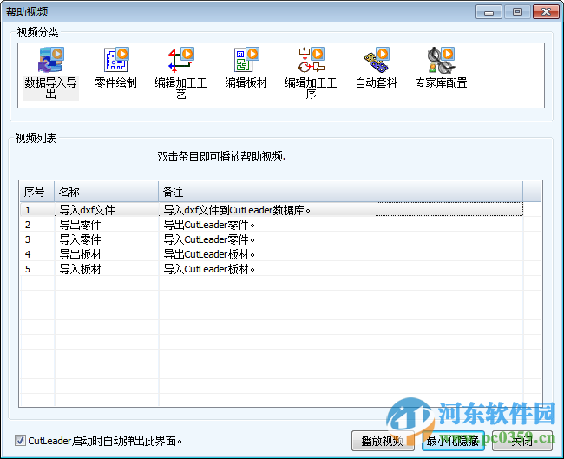Click the 关闭 button
Screen dimensions: 564x459
[x=521, y=441]
